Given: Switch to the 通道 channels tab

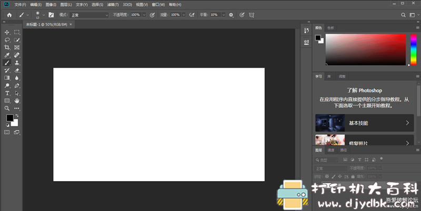Looking at the screenshot, I should click(331, 150).
